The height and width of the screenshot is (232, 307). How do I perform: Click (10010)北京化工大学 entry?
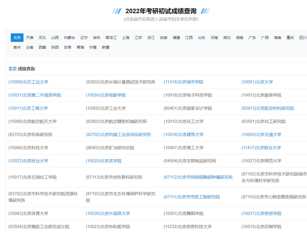(x=183, y=122)
